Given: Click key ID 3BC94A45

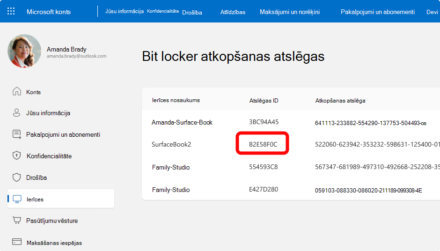Looking at the screenshot, I should (x=264, y=122).
